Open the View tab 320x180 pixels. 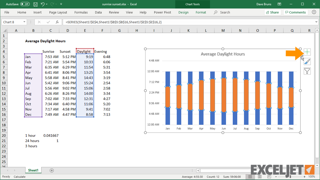click(x=129, y=12)
